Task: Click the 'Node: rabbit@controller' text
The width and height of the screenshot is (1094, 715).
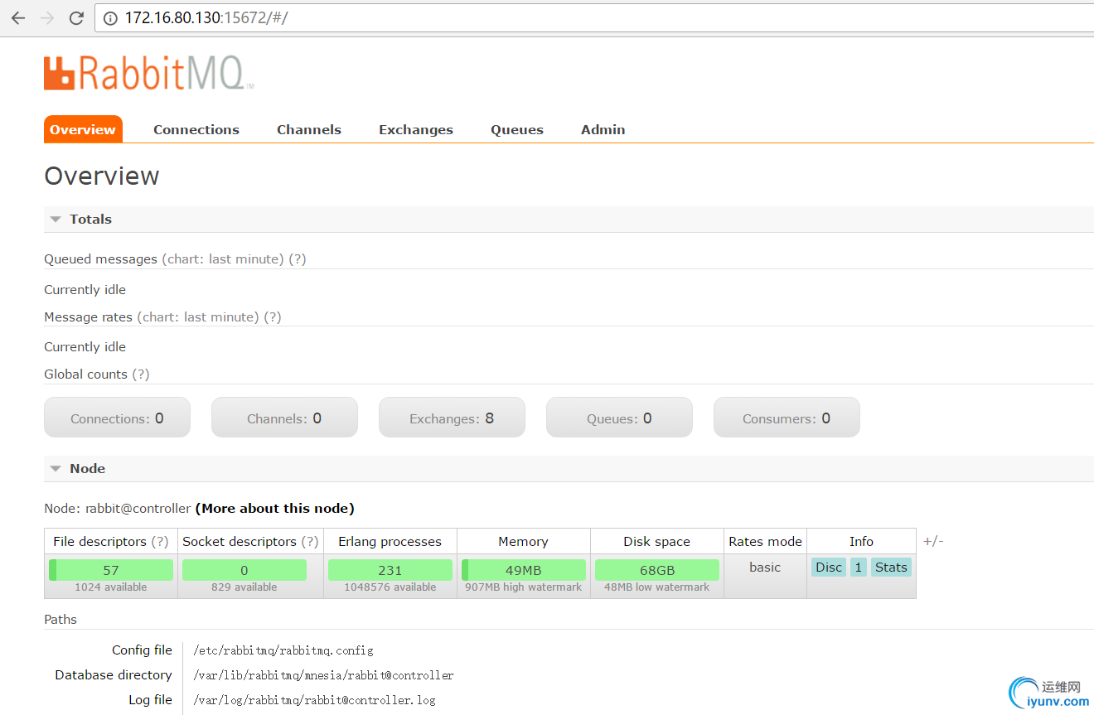Action: click(118, 509)
